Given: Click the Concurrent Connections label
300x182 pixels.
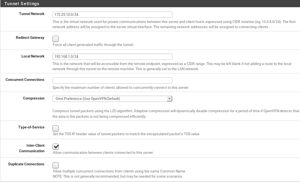Looking at the screenshot, I should [25, 80].
